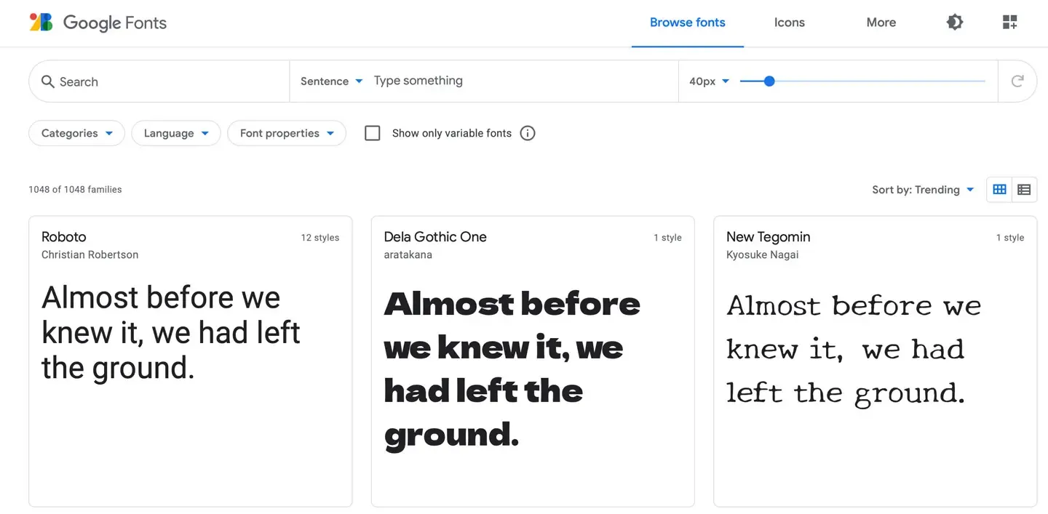Open the Sentence preview type dropdown
The width and height of the screenshot is (1048, 514).
[331, 81]
